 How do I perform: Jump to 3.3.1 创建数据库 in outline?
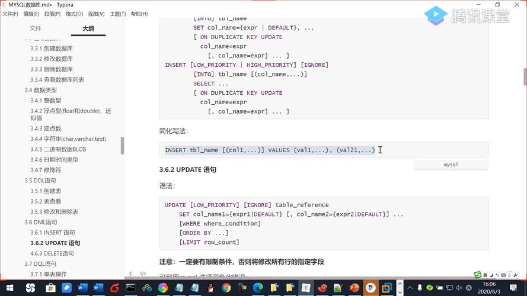pos(52,49)
